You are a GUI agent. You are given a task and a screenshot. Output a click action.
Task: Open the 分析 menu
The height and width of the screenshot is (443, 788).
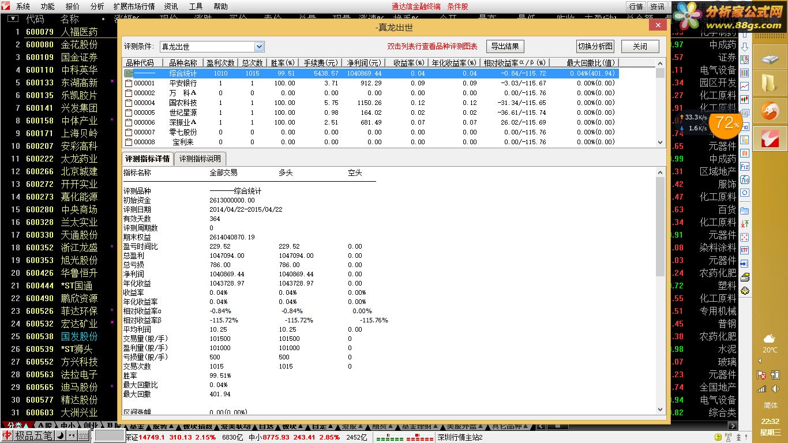[97, 6]
